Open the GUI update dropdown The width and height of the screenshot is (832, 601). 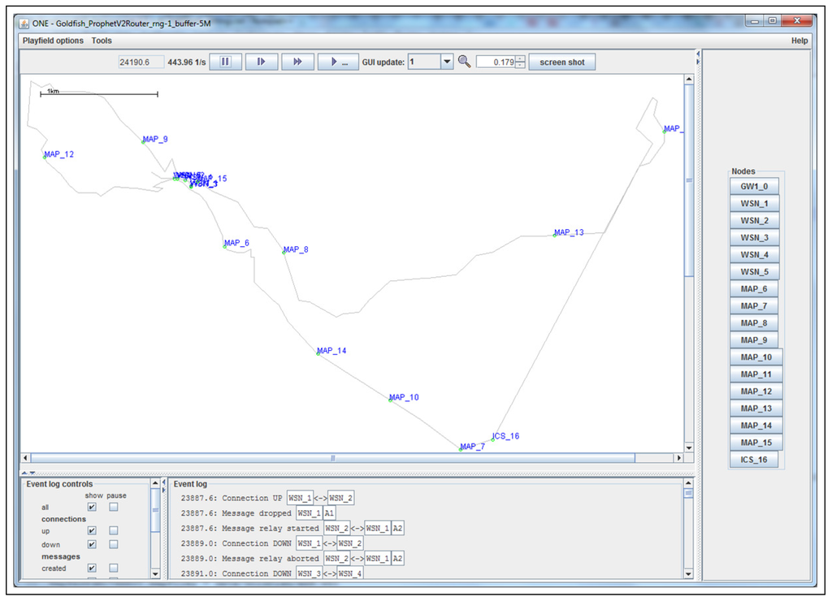[446, 62]
